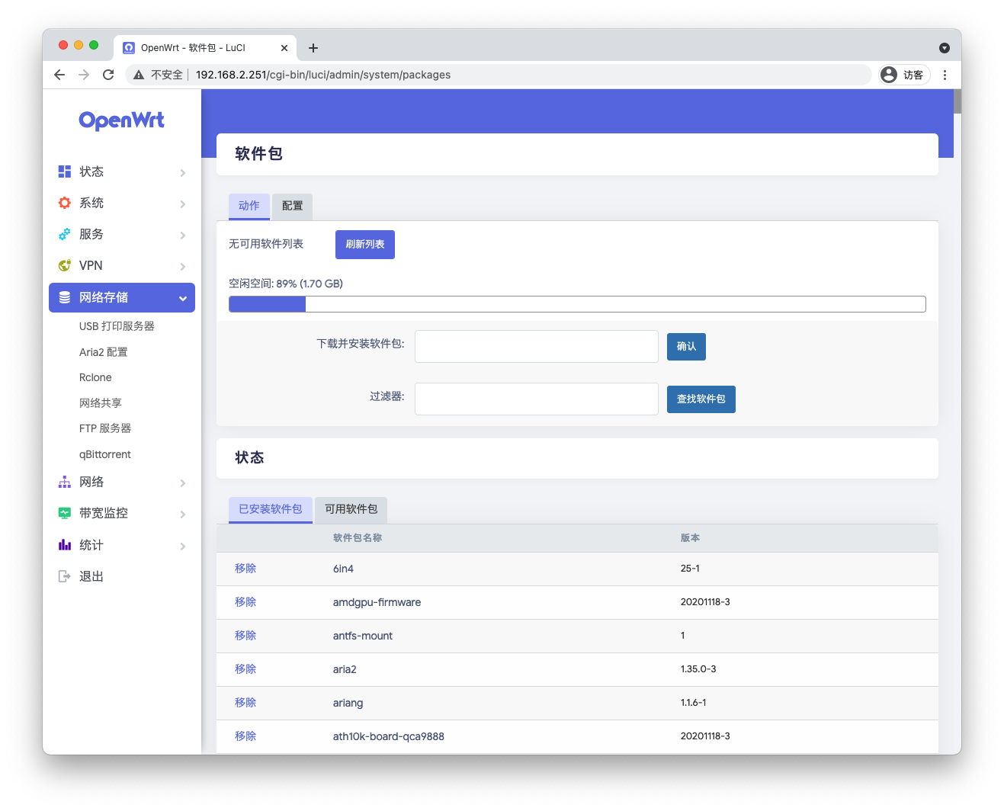Click the 统计 bar chart icon
The height and width of the screenshot is (811, 1004).
click(x=65, y=545)
